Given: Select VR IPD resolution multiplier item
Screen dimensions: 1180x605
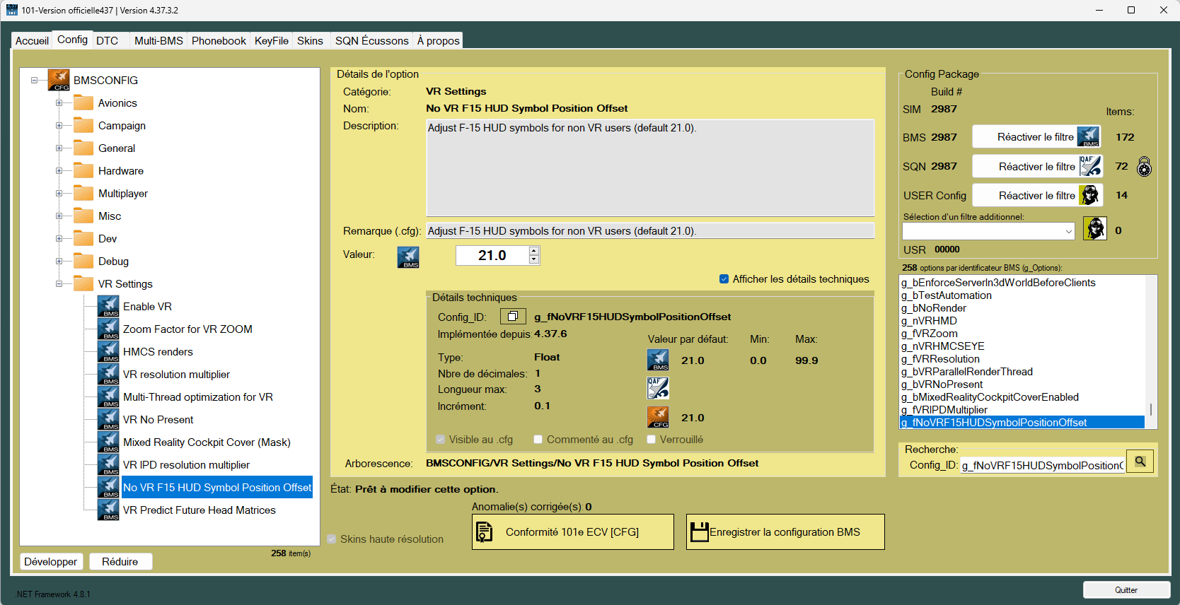Looking at the screenshot, I should pos(186,464).
